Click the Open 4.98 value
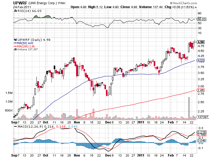The height and width of the screenshot is (158, 209). (79, 7)
